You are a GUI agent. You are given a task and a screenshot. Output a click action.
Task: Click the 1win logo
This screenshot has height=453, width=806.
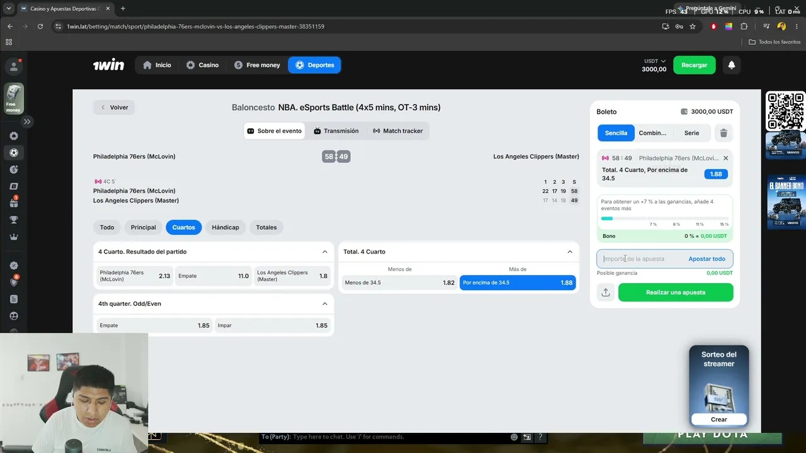[108, 65]
